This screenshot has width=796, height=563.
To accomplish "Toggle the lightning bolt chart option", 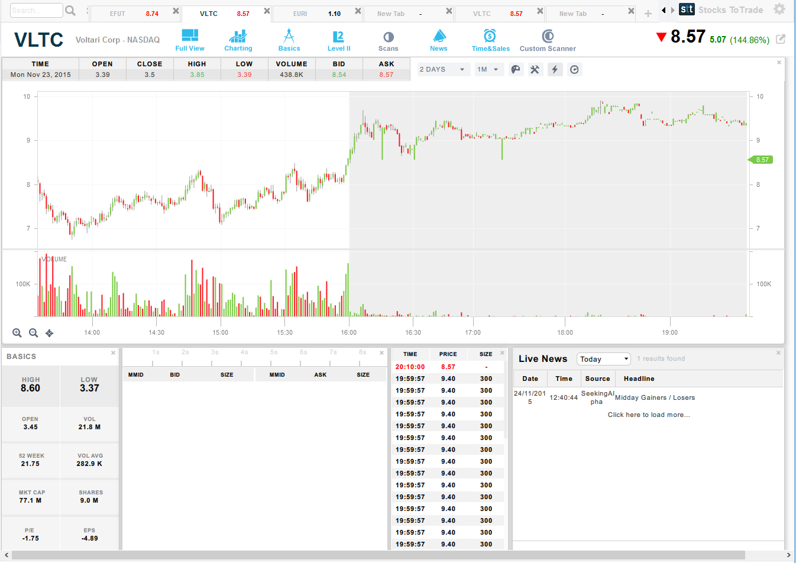I will coord(555,70).
